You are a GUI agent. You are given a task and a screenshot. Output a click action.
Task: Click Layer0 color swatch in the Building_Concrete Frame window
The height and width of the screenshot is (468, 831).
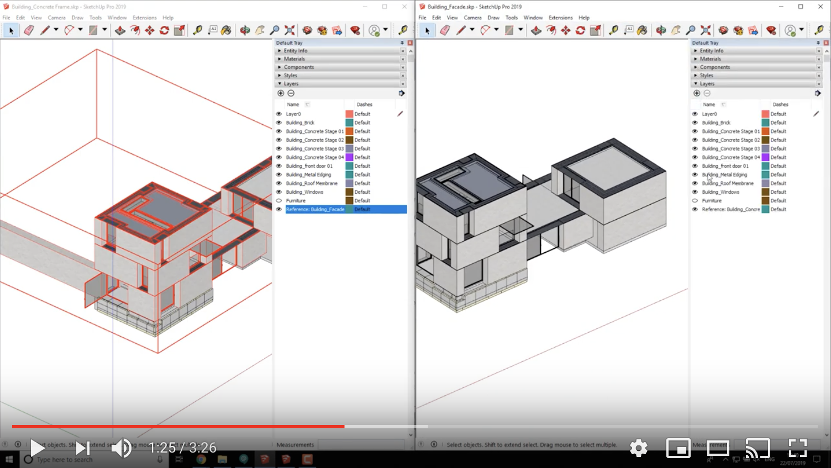349,114
